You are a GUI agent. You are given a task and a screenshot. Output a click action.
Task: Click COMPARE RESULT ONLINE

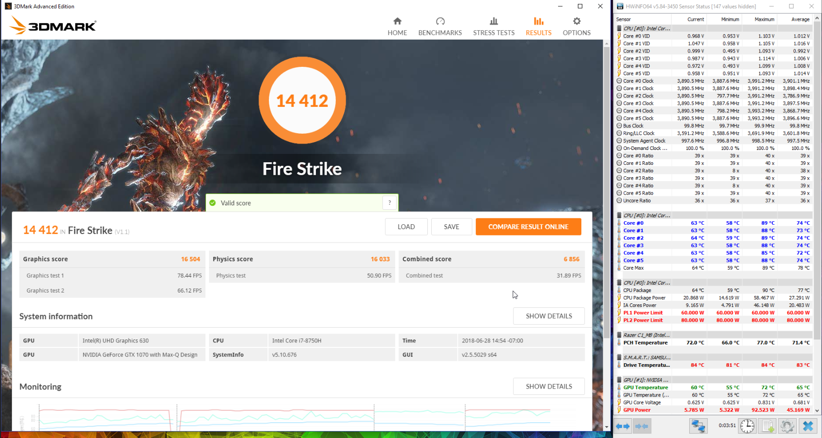tap(528, 227)
